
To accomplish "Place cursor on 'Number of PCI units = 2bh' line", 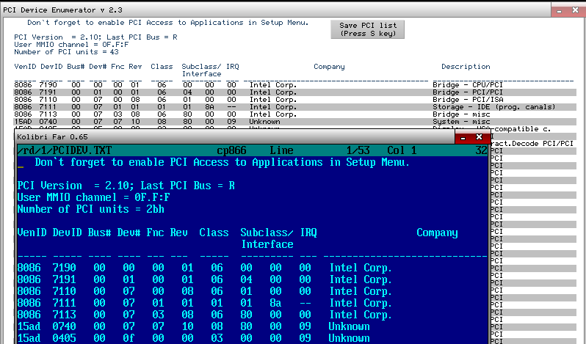I will (x=90, y=209).
